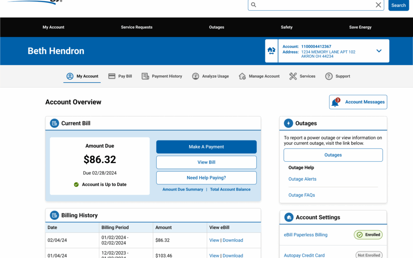Open the Payment History document icon

(x=145, y=76)
